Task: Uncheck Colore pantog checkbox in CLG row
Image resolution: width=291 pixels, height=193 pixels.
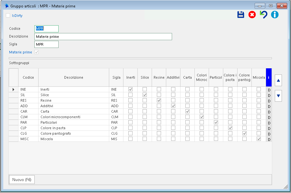Action: coord(244,133)
